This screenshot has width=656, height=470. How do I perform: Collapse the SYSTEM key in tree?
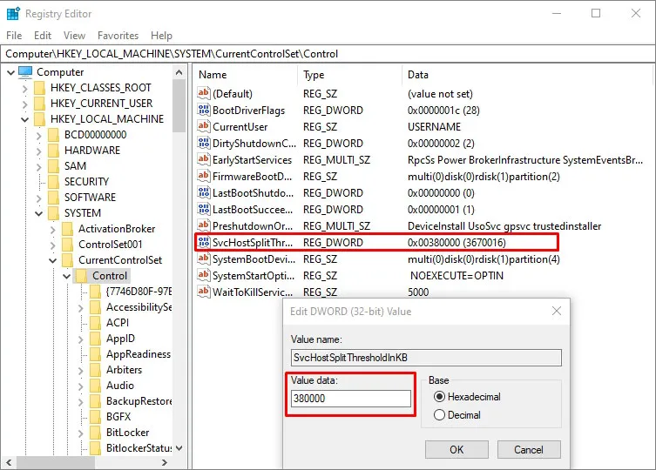click(39, 213)
